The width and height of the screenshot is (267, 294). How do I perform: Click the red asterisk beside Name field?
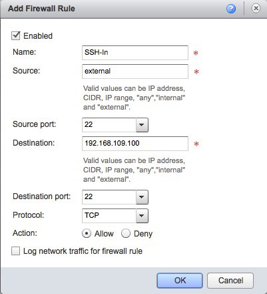[x=196, y=53]
